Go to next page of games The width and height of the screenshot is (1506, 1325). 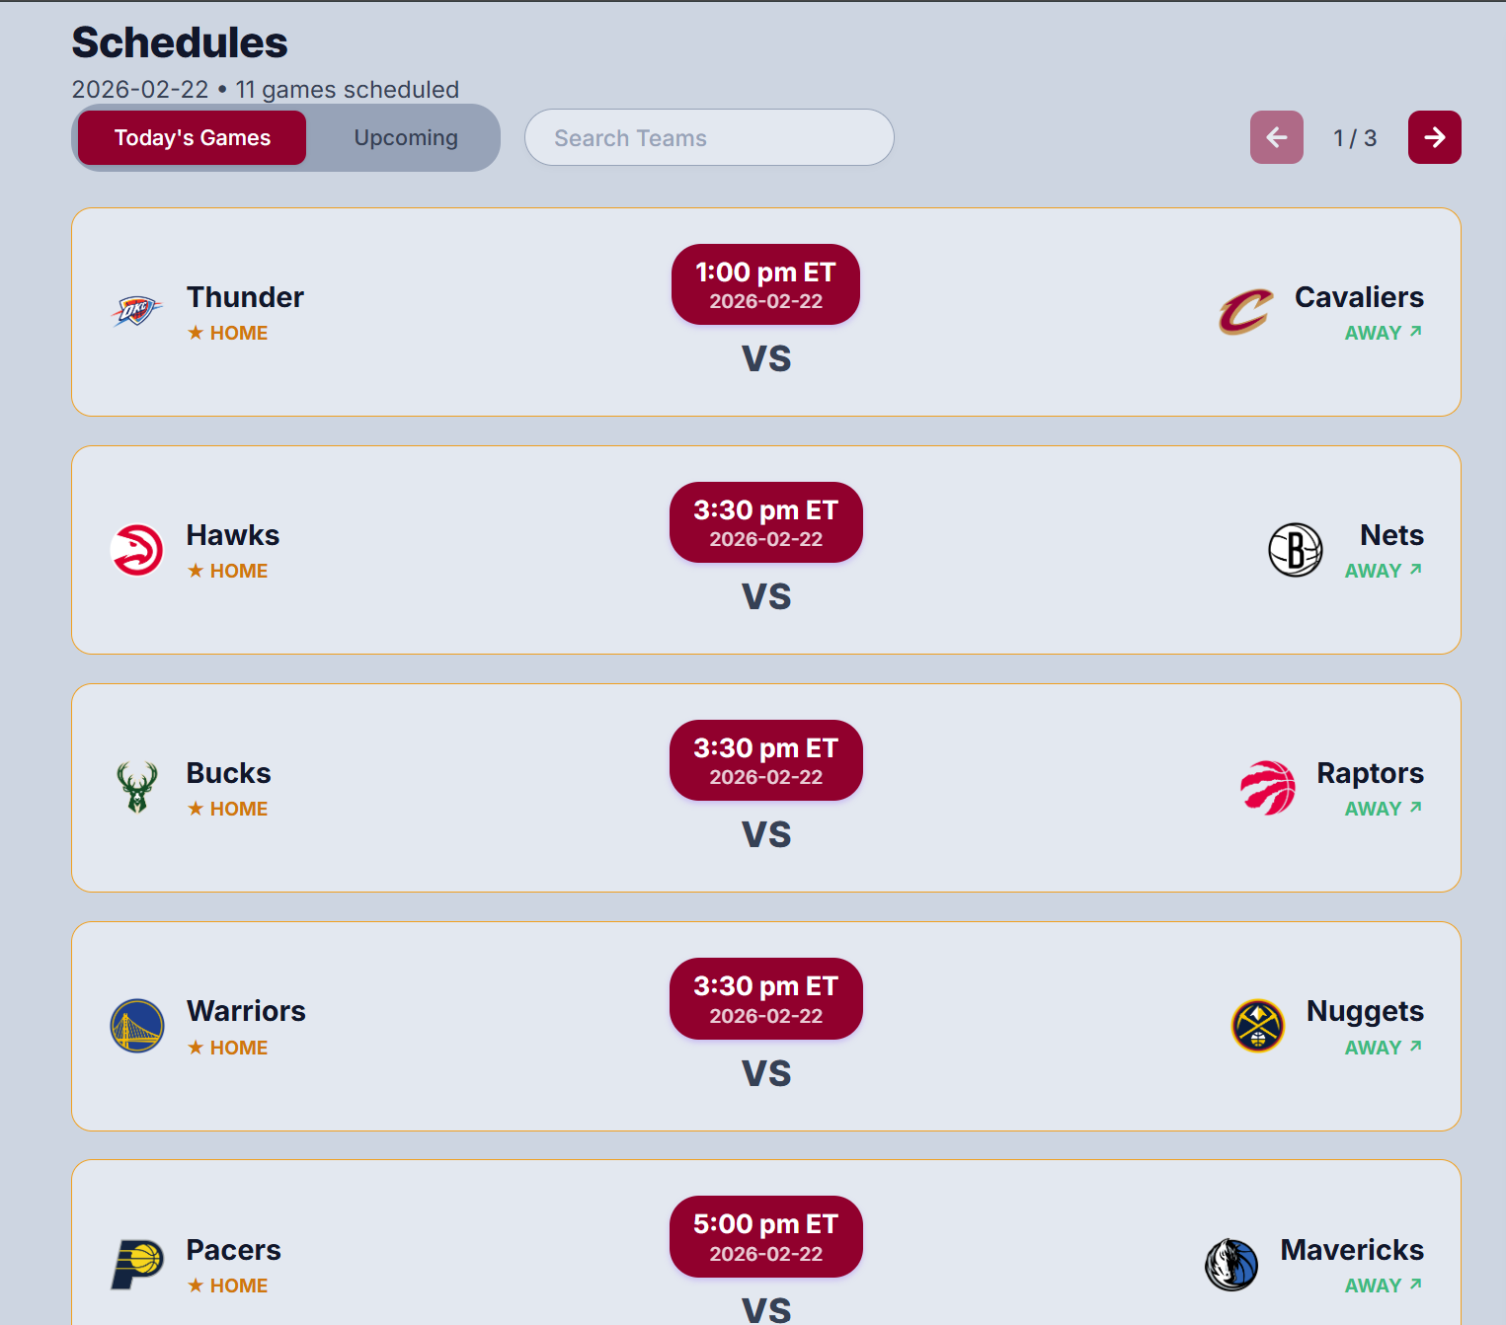pyautogui.click(x=1434, y=137)
